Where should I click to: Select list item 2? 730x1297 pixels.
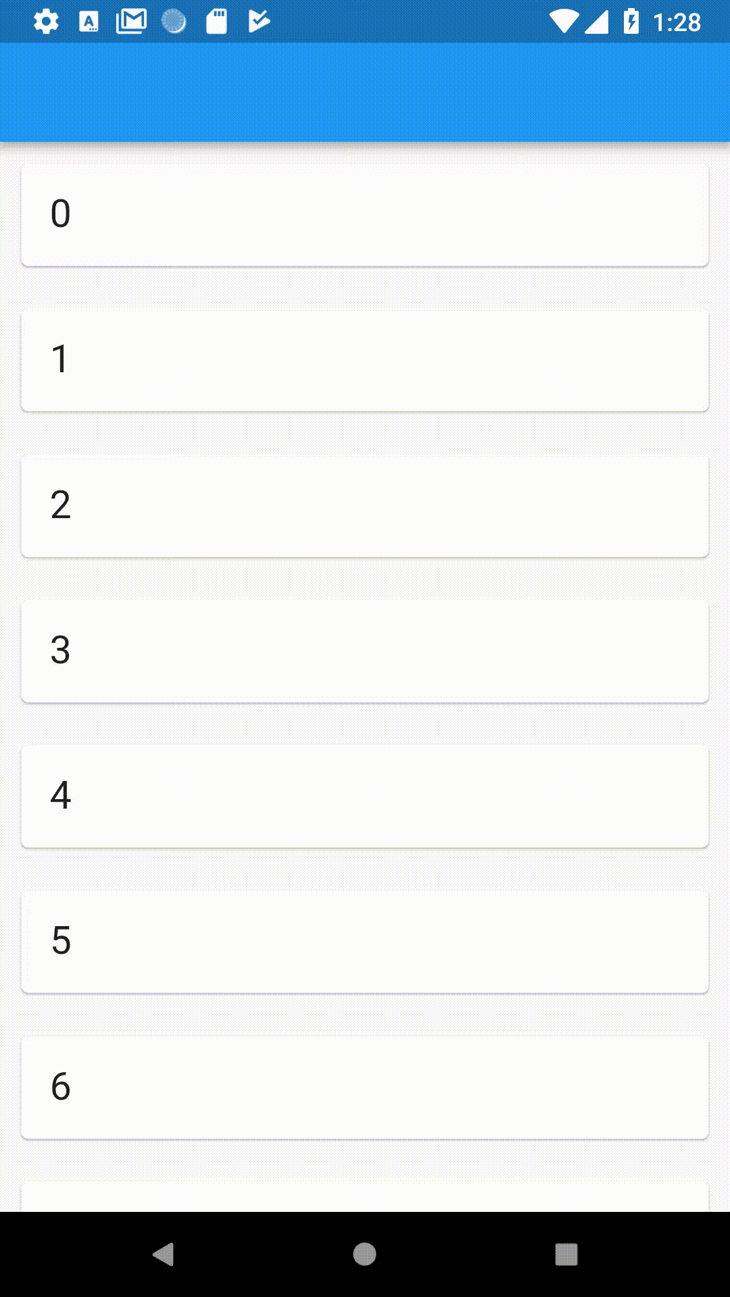365,505
